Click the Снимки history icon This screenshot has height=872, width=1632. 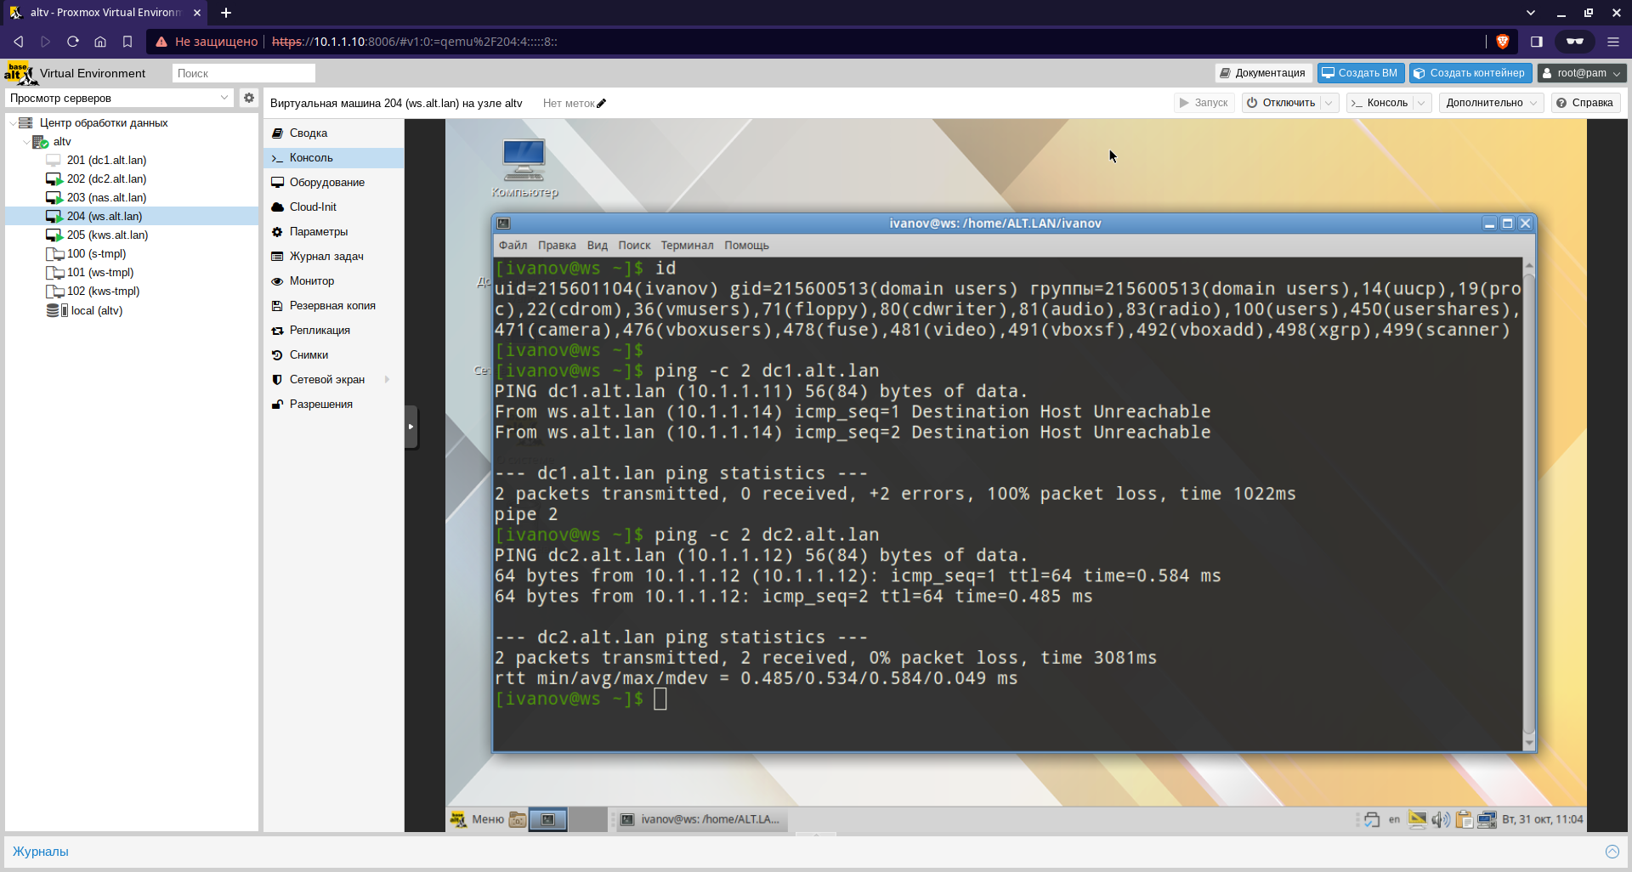point(277,355)
